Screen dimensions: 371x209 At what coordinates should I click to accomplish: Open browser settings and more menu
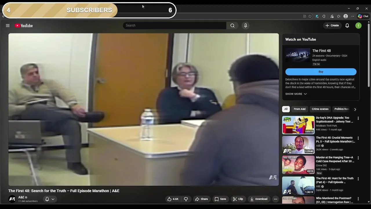[x=352, y=16]
